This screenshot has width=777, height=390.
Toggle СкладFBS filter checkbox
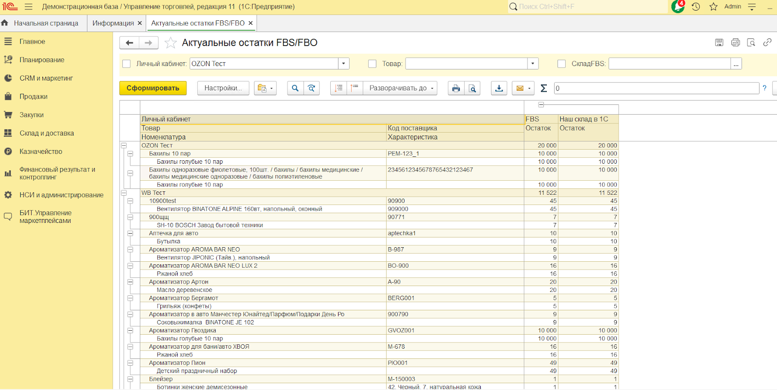(x=562, y=64)
